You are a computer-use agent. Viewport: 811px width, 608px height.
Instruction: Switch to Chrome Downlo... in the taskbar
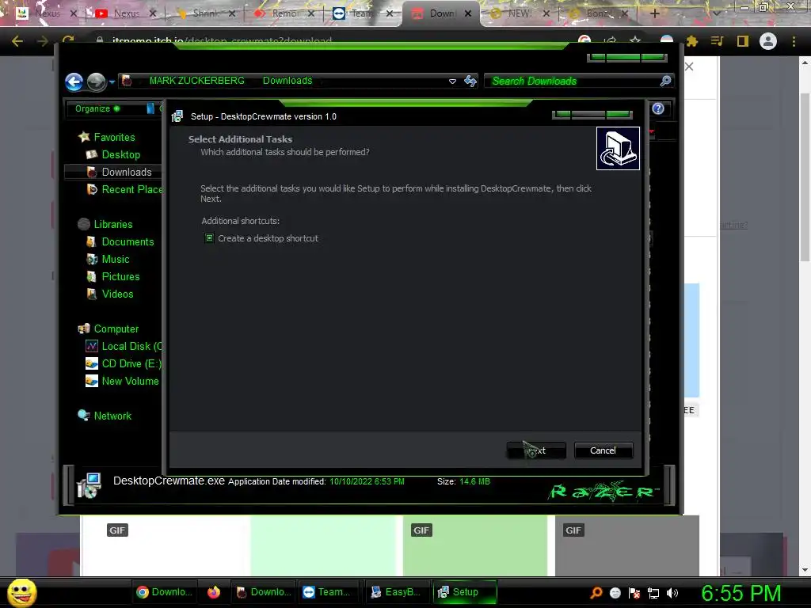(x=165, y=592)
